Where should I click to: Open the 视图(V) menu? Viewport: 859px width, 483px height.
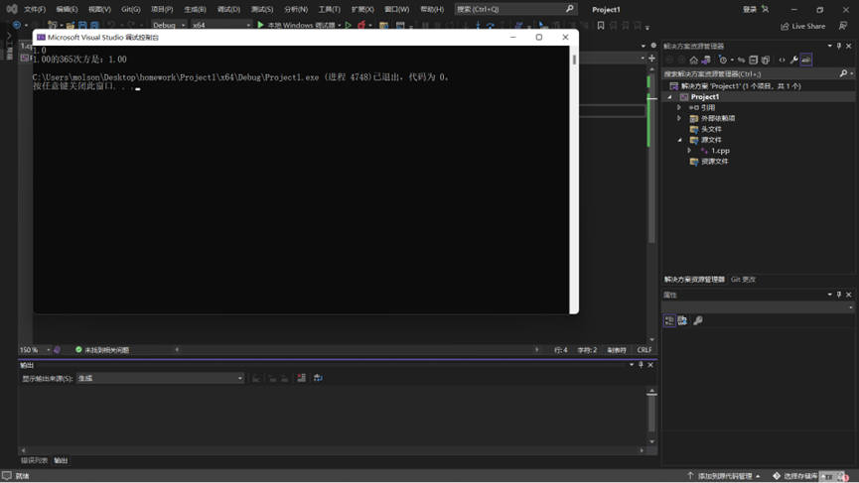point(99,9)
